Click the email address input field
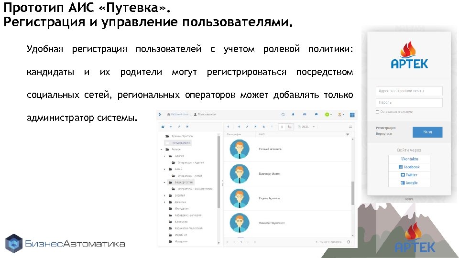Viewport: 459px width, 258px height. pyautogui.click(x=409, y=91)
